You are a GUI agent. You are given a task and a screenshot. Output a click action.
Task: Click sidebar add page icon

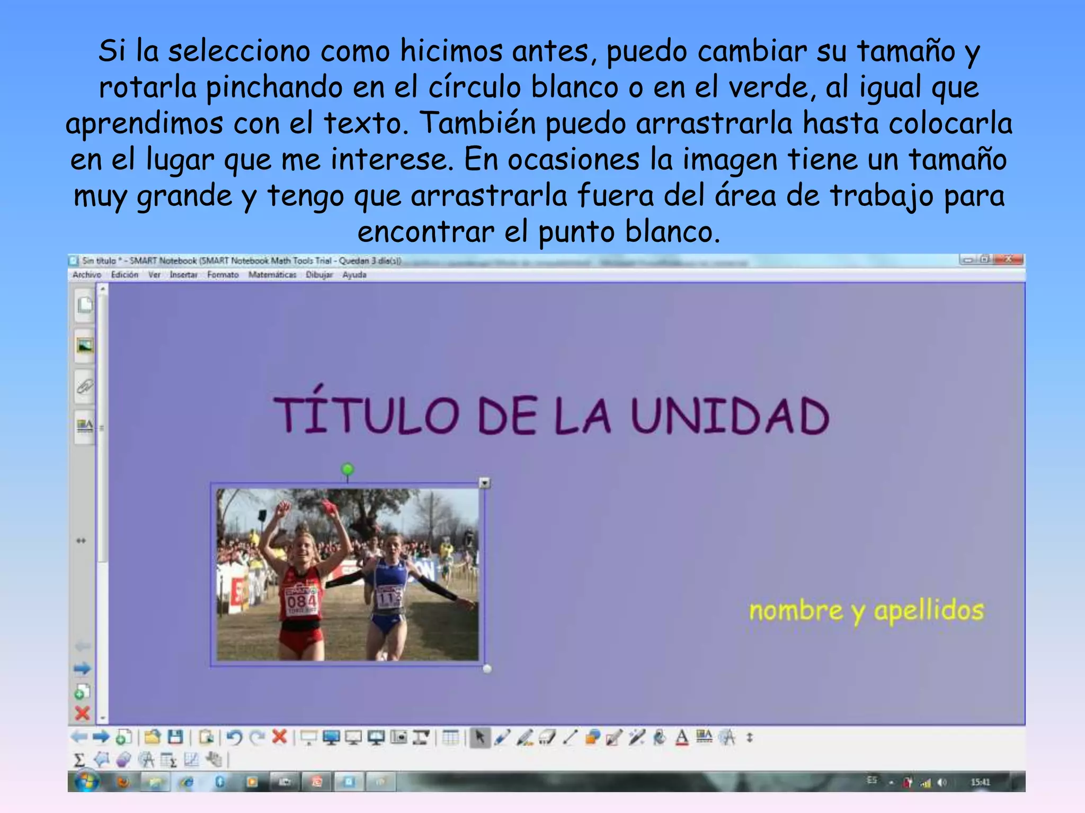(82, 692)
